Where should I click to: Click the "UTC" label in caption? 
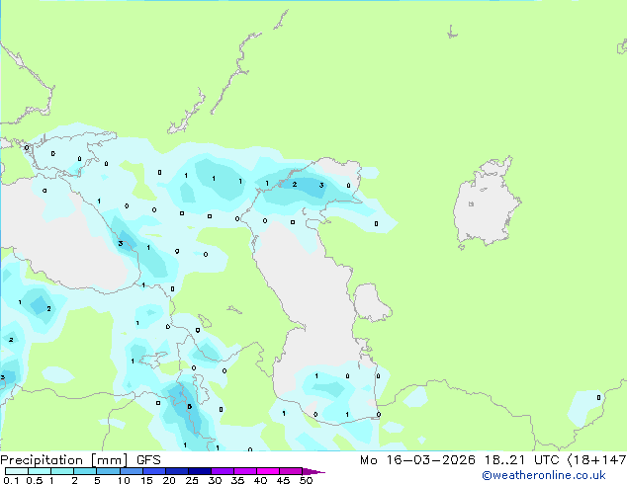coord(546,460)
